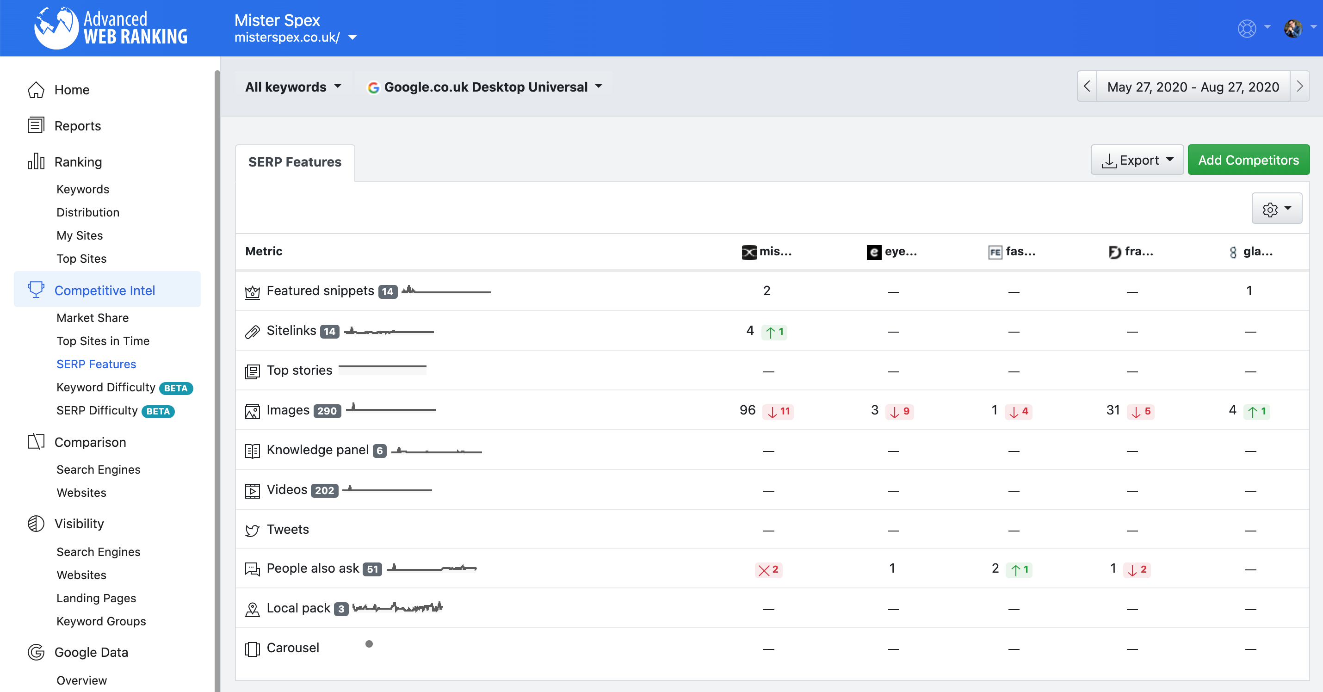Open Keyword Difficulty BETA link
The image size is (1323, 692).
(x=125, y=387)
